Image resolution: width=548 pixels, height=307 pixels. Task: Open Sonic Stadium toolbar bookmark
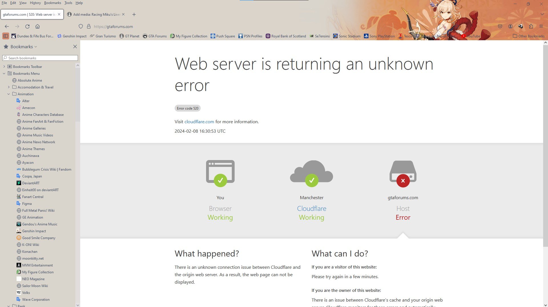pyautogui.click(x=347, y=36)
